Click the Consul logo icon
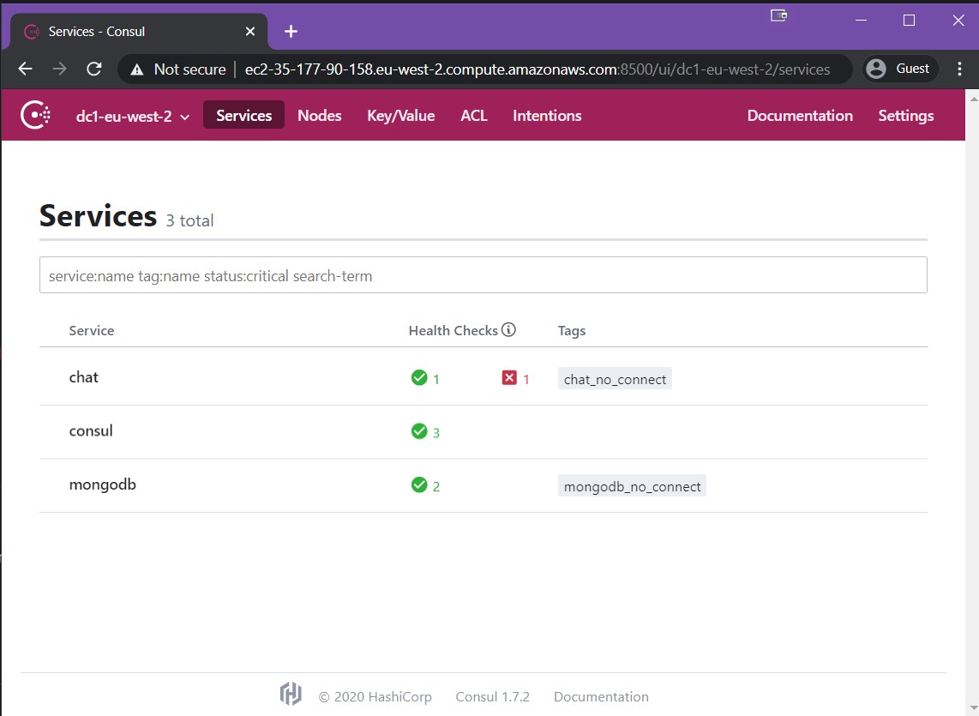Viewport: 979px width, 716px height. point(36,116)
